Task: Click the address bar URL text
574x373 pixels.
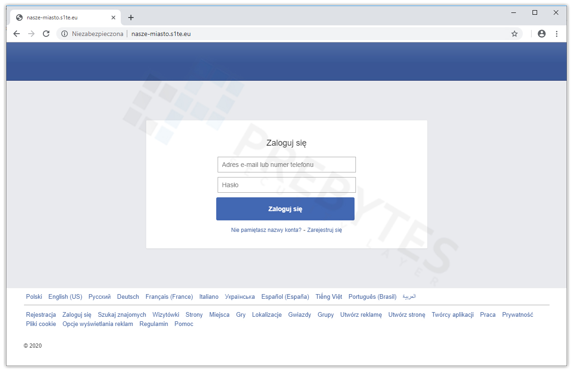Action: [x=161, y=34]
